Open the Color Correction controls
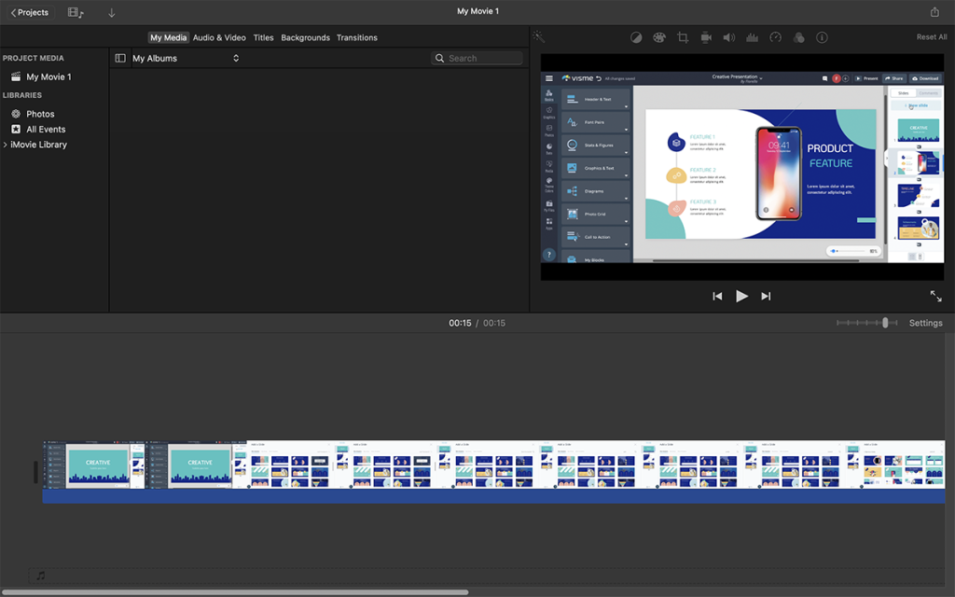955x597 pixels. (x=659, y=37)
